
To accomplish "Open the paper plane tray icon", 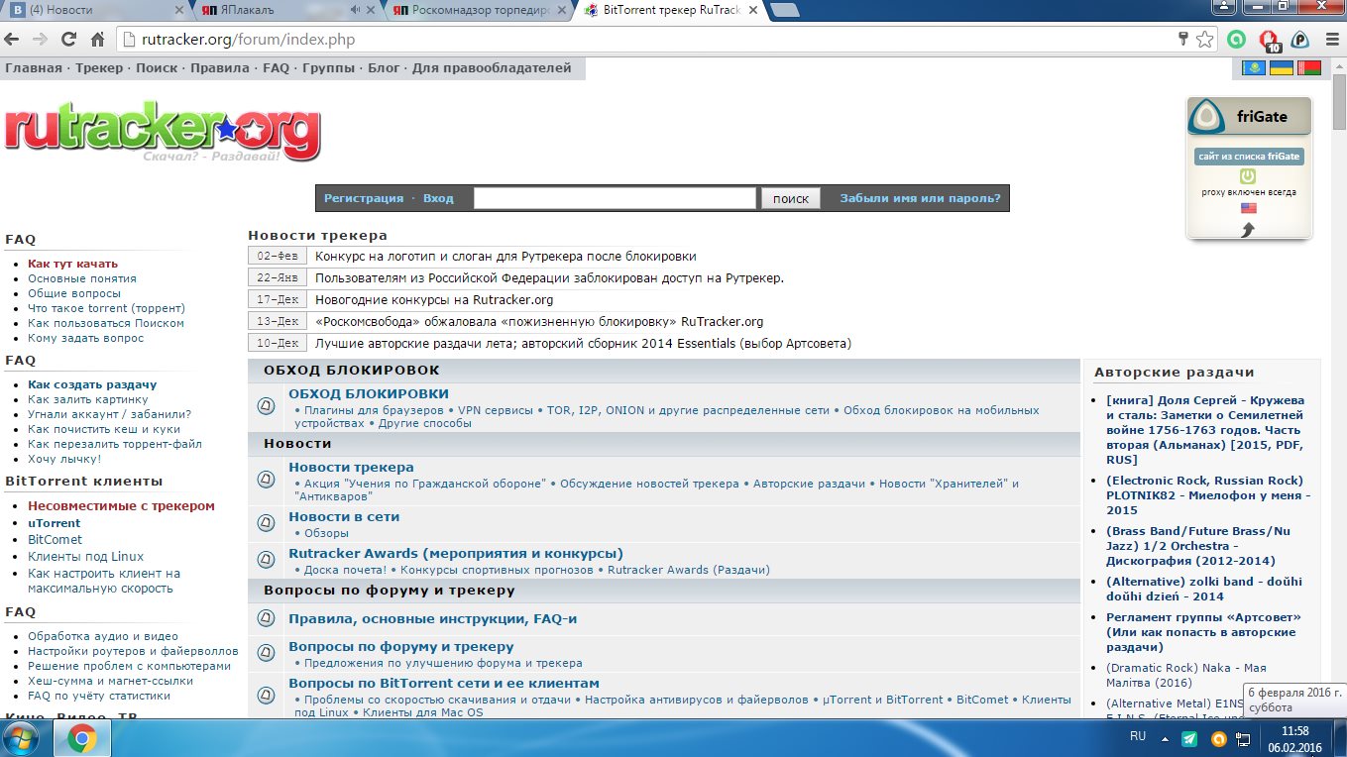I will [1189, 738].
